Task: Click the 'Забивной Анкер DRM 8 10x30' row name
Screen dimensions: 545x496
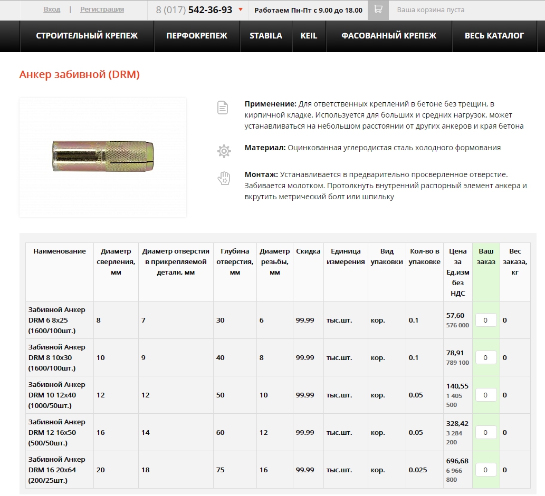Action: [x=56, y=358]
